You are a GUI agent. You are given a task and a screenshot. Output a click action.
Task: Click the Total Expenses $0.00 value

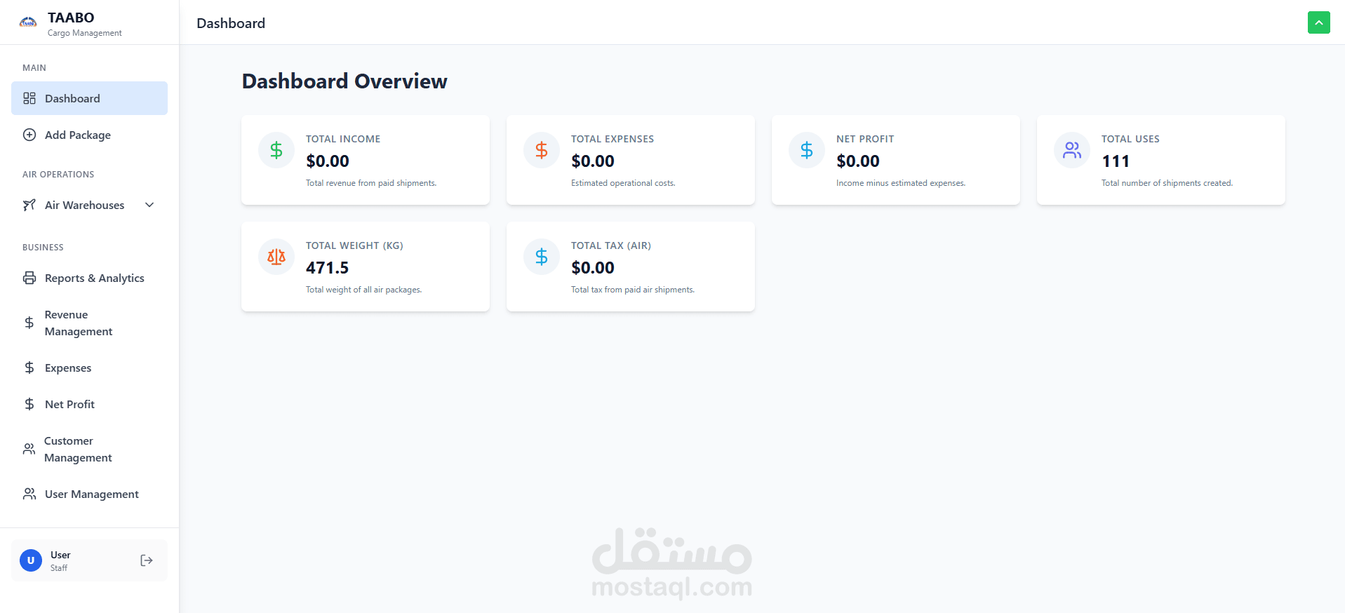click(x=593, y=161)
